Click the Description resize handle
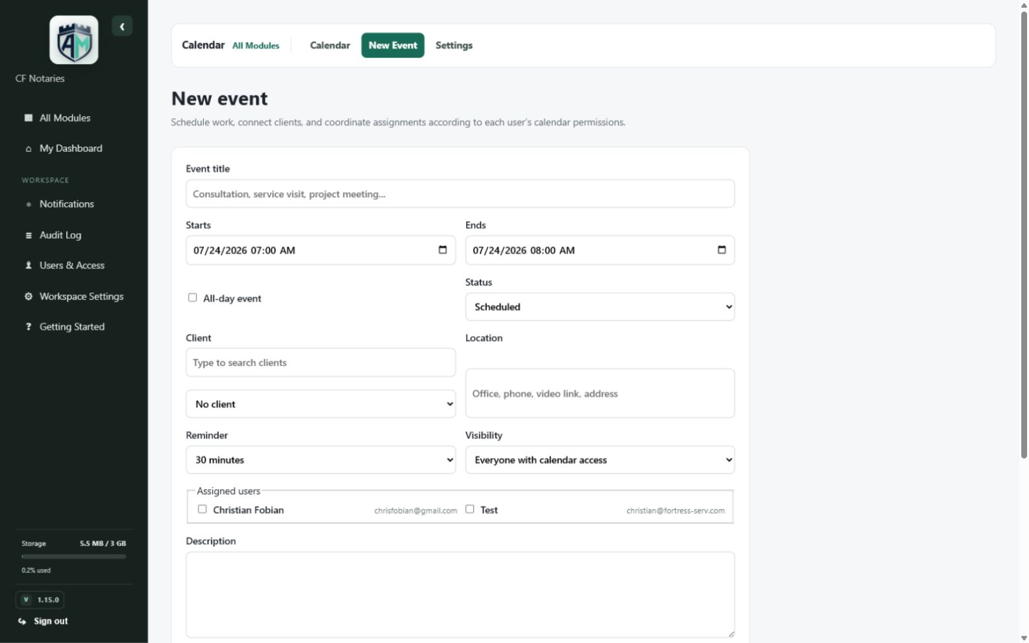Image resolution: width=1029 pixels, height=643 pixels. point(731,634)
